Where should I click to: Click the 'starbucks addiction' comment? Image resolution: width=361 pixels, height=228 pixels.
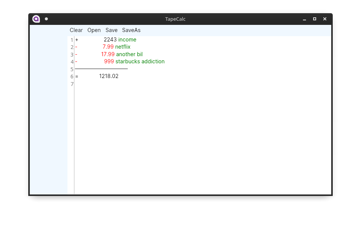tap(140, 61)
